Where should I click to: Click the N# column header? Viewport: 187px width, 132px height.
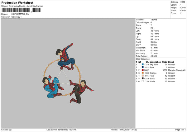tap(140, 62)
